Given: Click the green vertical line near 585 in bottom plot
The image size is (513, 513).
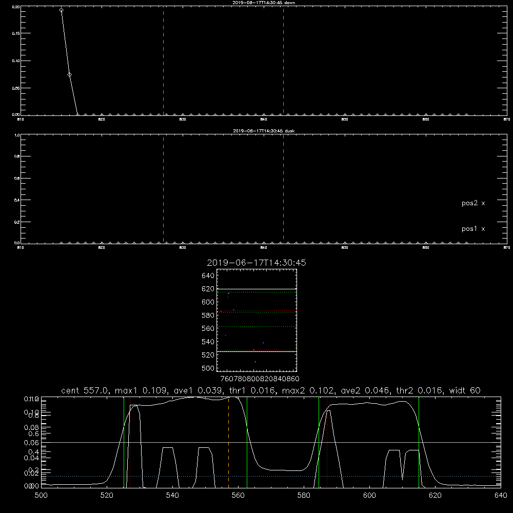Looking at the screenshot, I should tap(319, 442).
